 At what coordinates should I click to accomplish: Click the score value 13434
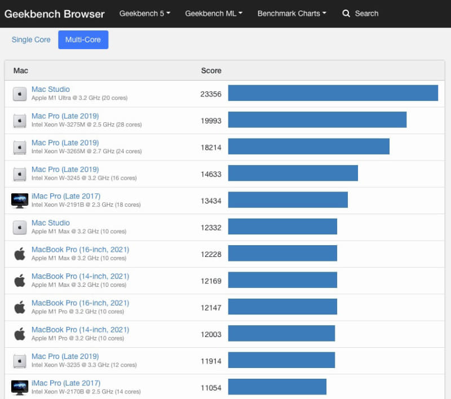[x=211, y=201]
